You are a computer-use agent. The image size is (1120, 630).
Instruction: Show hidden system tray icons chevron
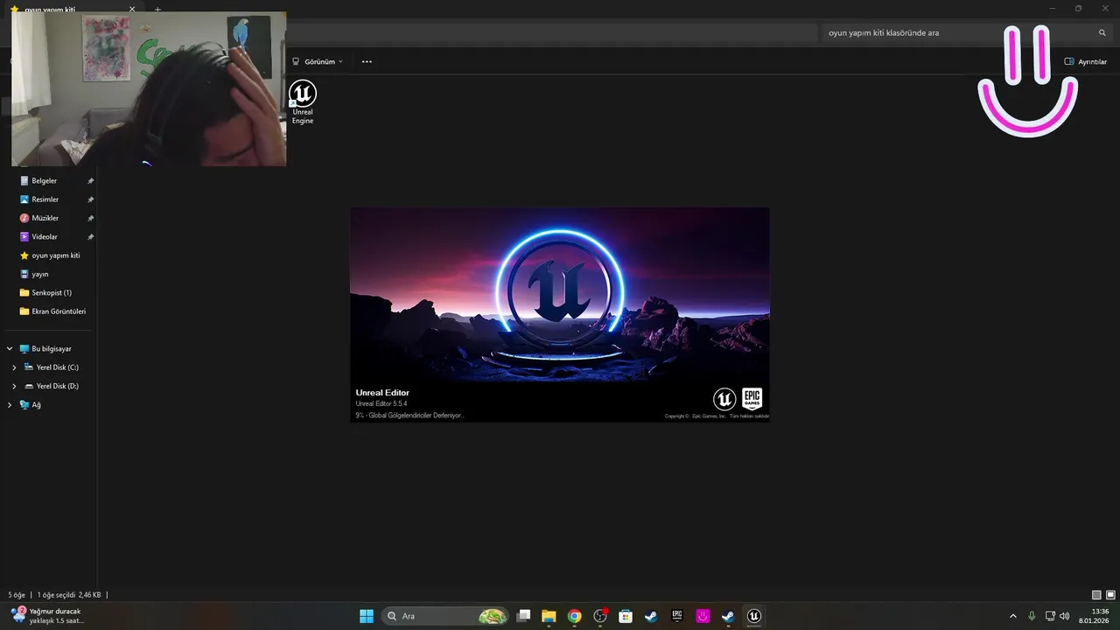[1013, 616]
